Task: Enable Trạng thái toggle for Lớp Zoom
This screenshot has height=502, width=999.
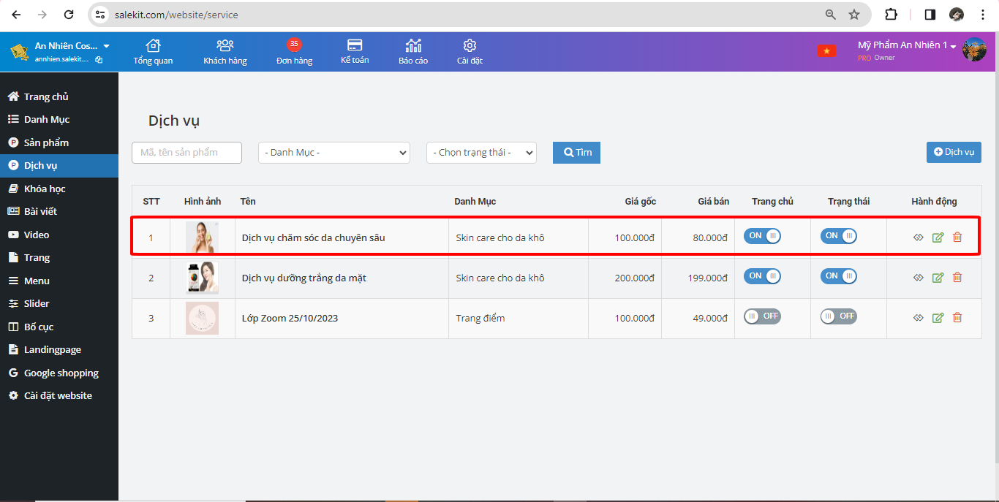Action: tap(838, 316)
